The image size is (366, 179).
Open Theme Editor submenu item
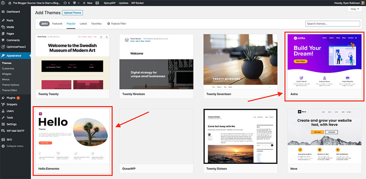(10, 90)
